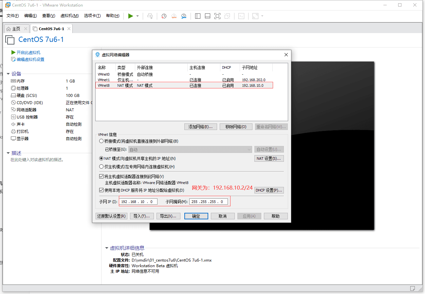
Task: Click the 确定 button
Action: pos(196,216)
